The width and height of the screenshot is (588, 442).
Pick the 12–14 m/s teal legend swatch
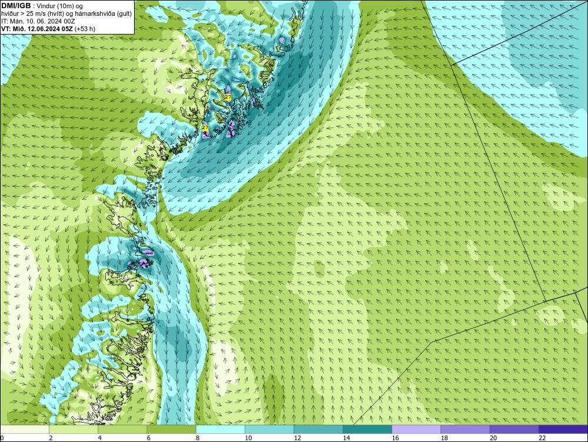point(318,429)
